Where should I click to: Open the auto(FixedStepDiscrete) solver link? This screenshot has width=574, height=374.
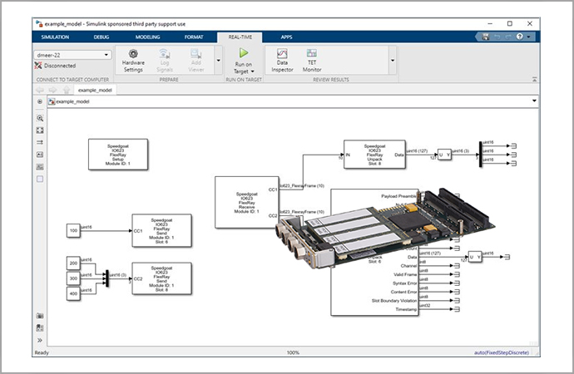[502, 352]
